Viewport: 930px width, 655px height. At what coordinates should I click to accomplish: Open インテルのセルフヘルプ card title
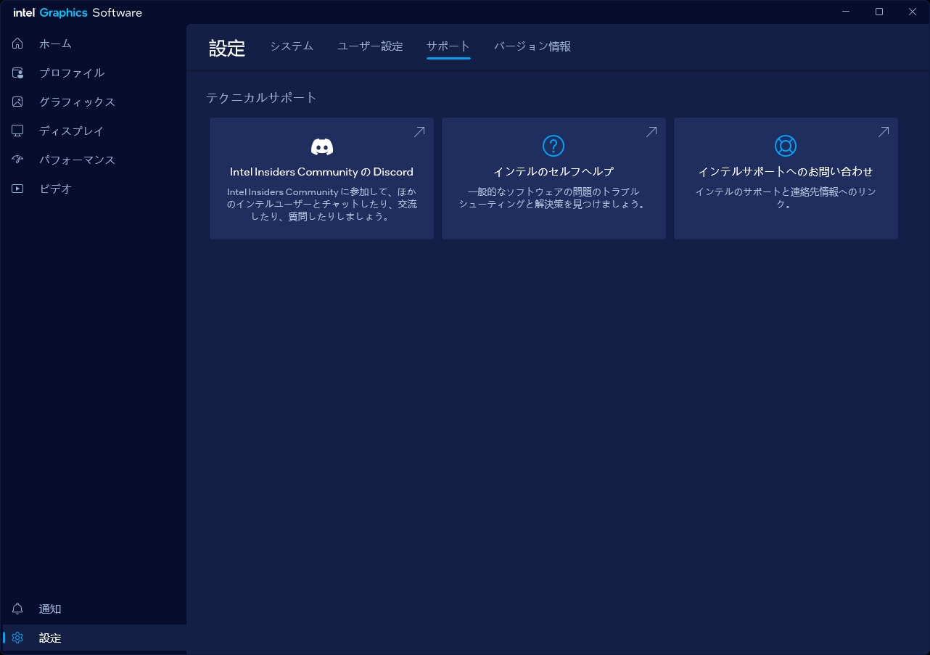click(x=554, y=172)
